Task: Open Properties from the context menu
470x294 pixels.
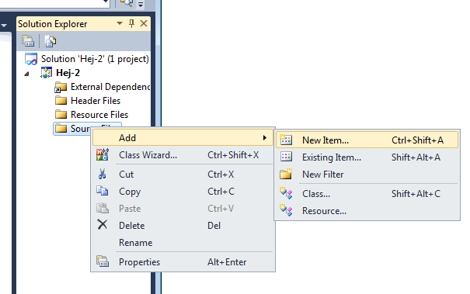Action: point(183,262)
